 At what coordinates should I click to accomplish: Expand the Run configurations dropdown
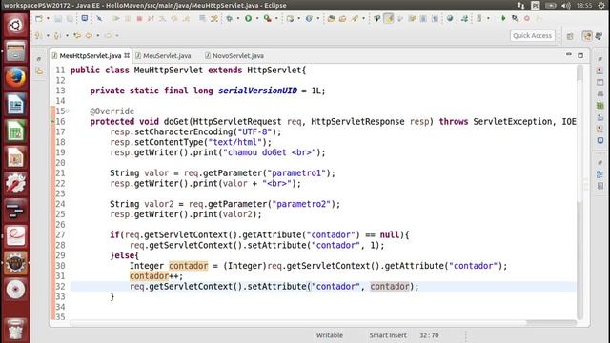pyautogui.click(x=257, y=18)
